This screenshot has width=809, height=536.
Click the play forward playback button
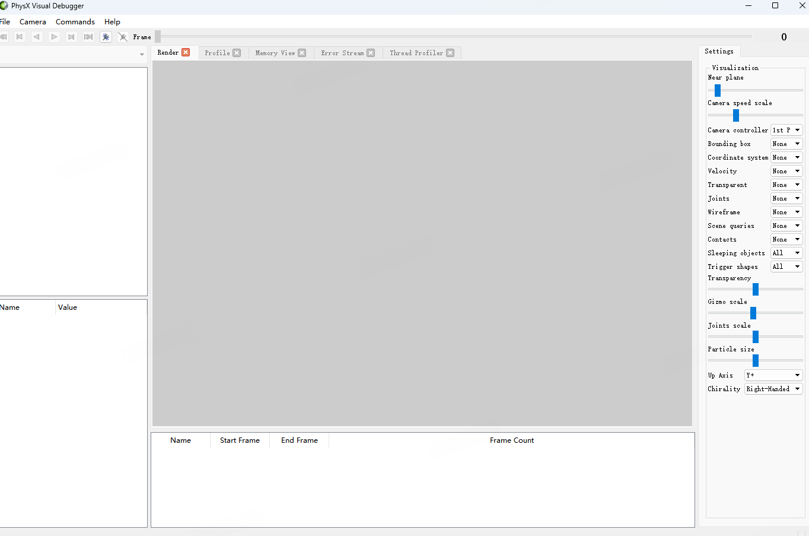tap(54, 37)
